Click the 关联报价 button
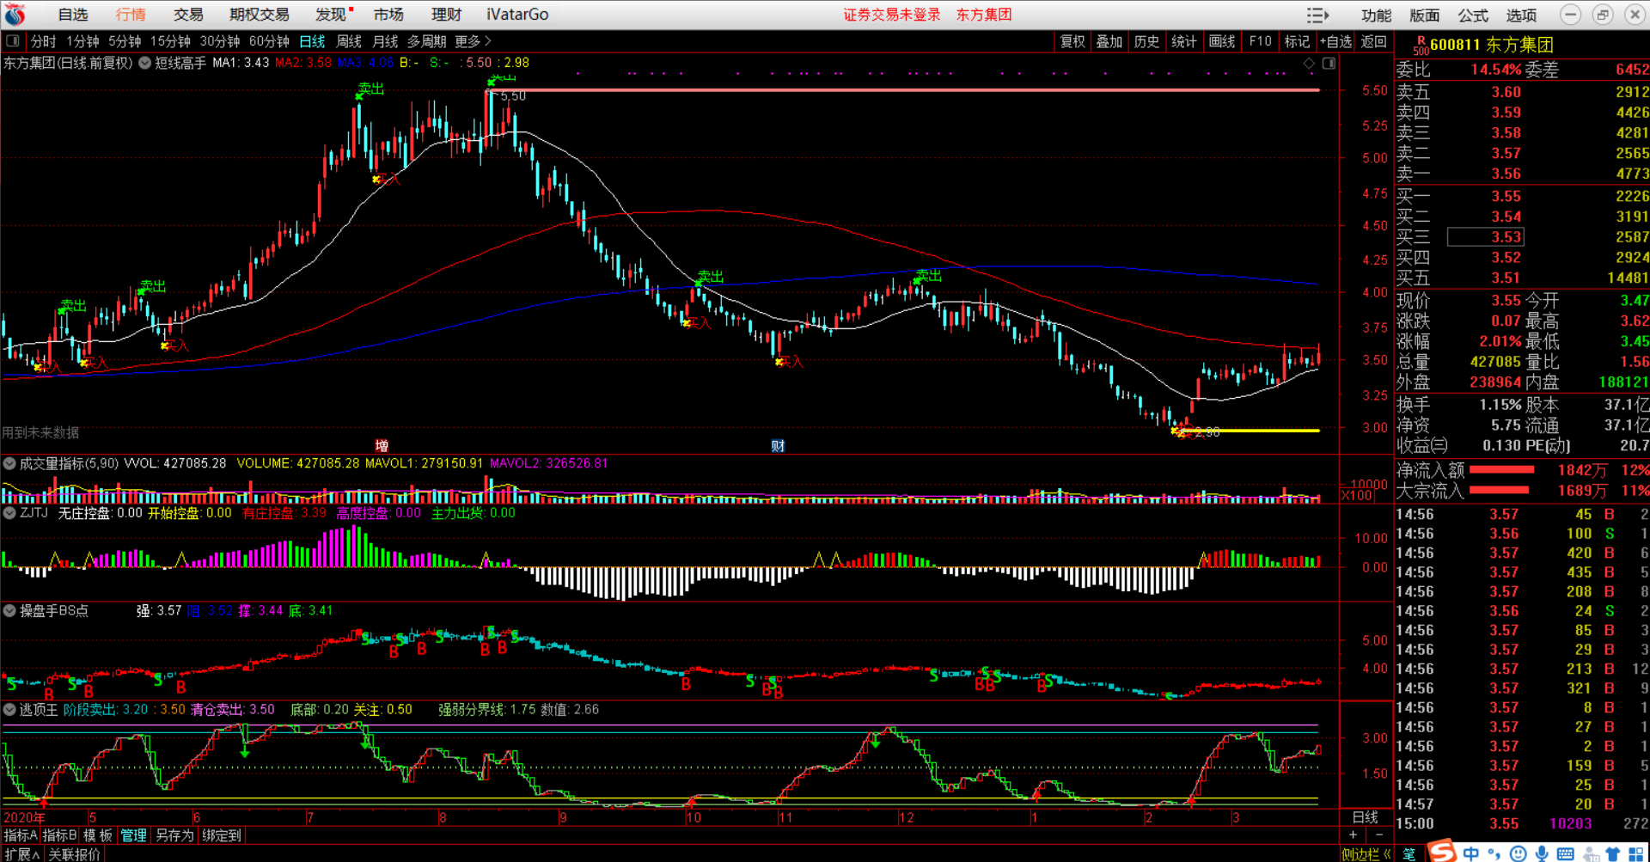The image size is (1650, 862). (x=74, y=854)
